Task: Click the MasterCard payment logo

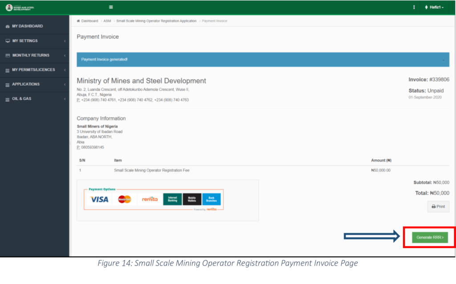Action: pos(125,199)
